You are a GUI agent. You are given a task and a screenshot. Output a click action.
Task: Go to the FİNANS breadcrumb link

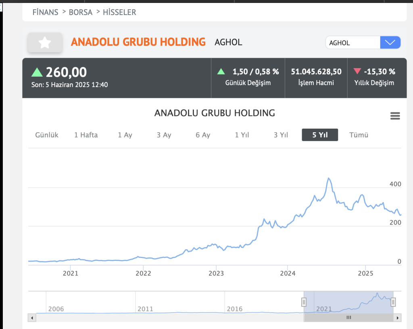pos(45,12)
